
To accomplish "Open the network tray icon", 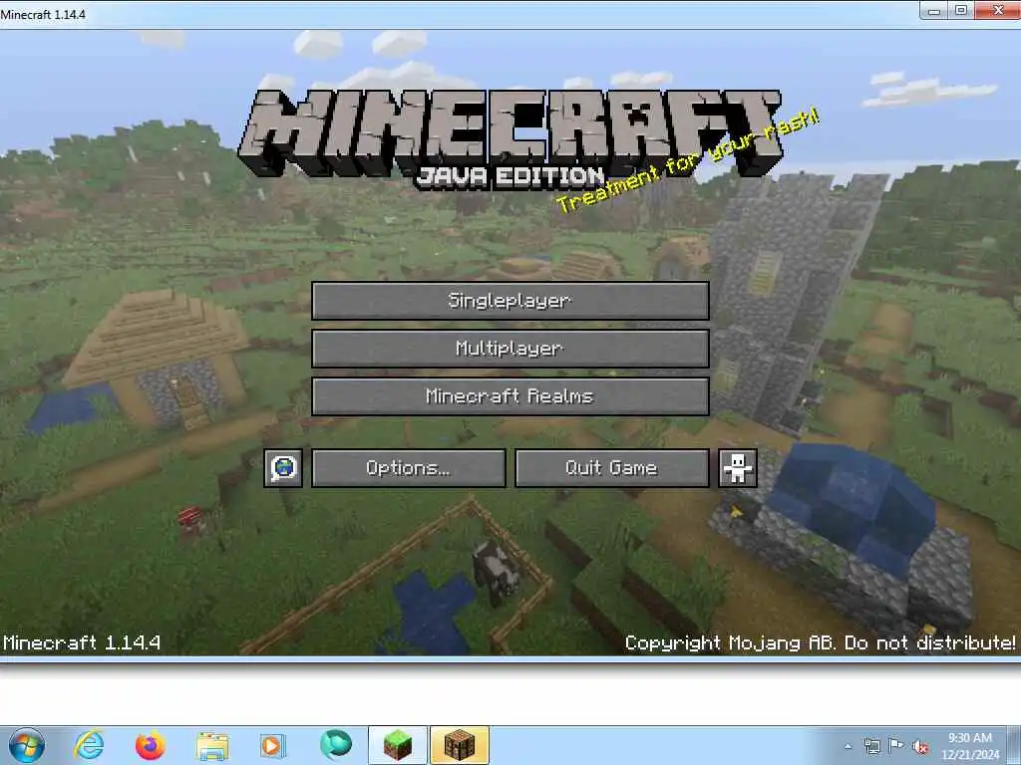I will click(x=871, y=746).
